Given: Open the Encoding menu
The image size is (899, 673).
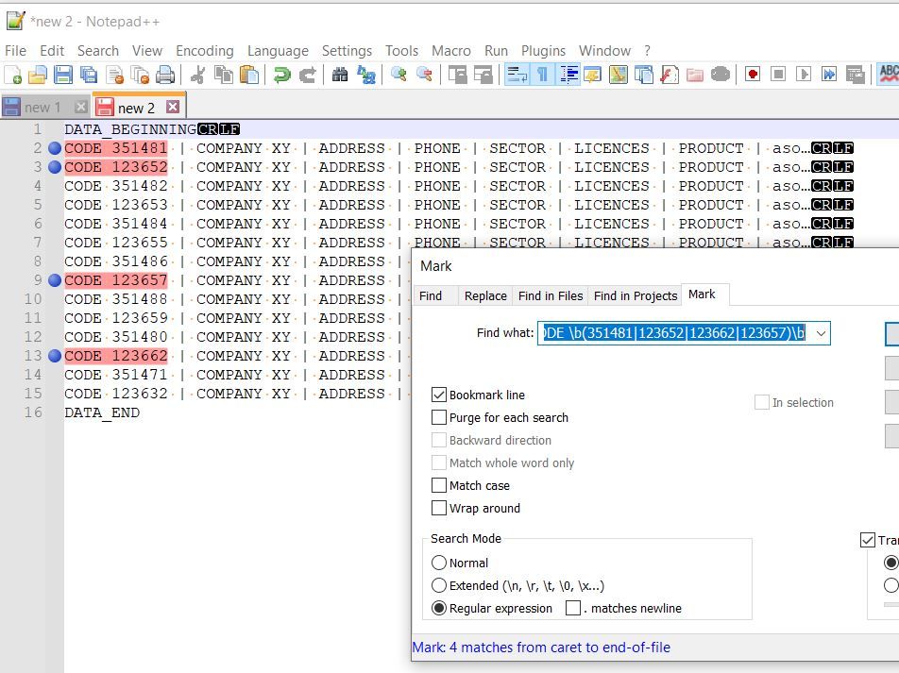Looking at the screenshot, I should click(x=205, y=51).
